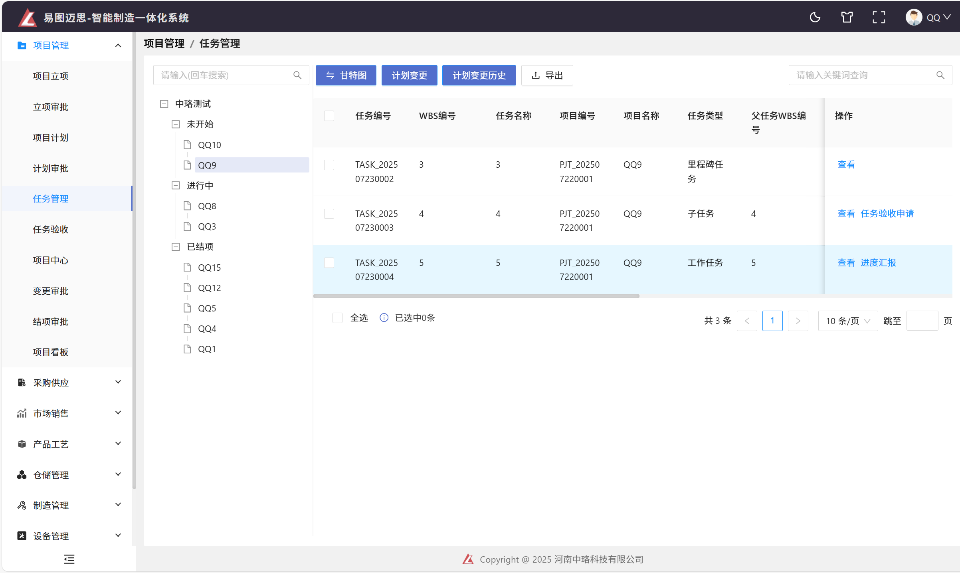Viewport: 960px width, 573px height.
Task: Click the 设备管理 icon
Action: [x=22, y=536]
